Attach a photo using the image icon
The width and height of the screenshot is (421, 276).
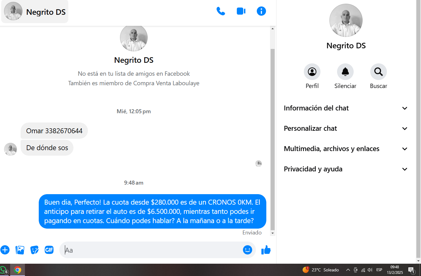tap(20, 250)
